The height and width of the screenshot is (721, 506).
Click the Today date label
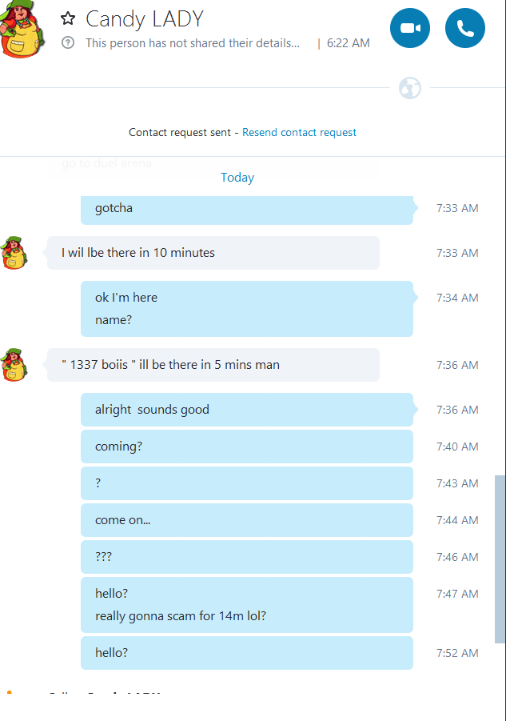coord(237,178)
